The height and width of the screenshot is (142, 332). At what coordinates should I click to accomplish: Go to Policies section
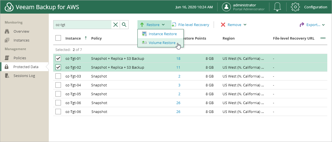20,58
